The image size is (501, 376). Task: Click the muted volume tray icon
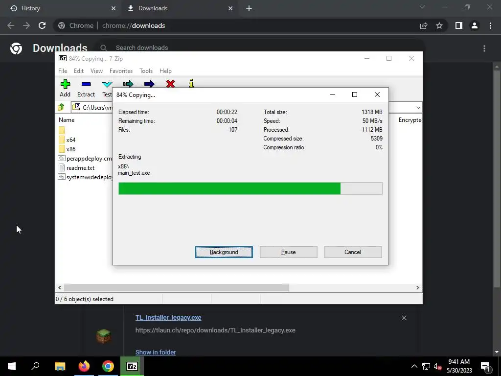point(438,366)
